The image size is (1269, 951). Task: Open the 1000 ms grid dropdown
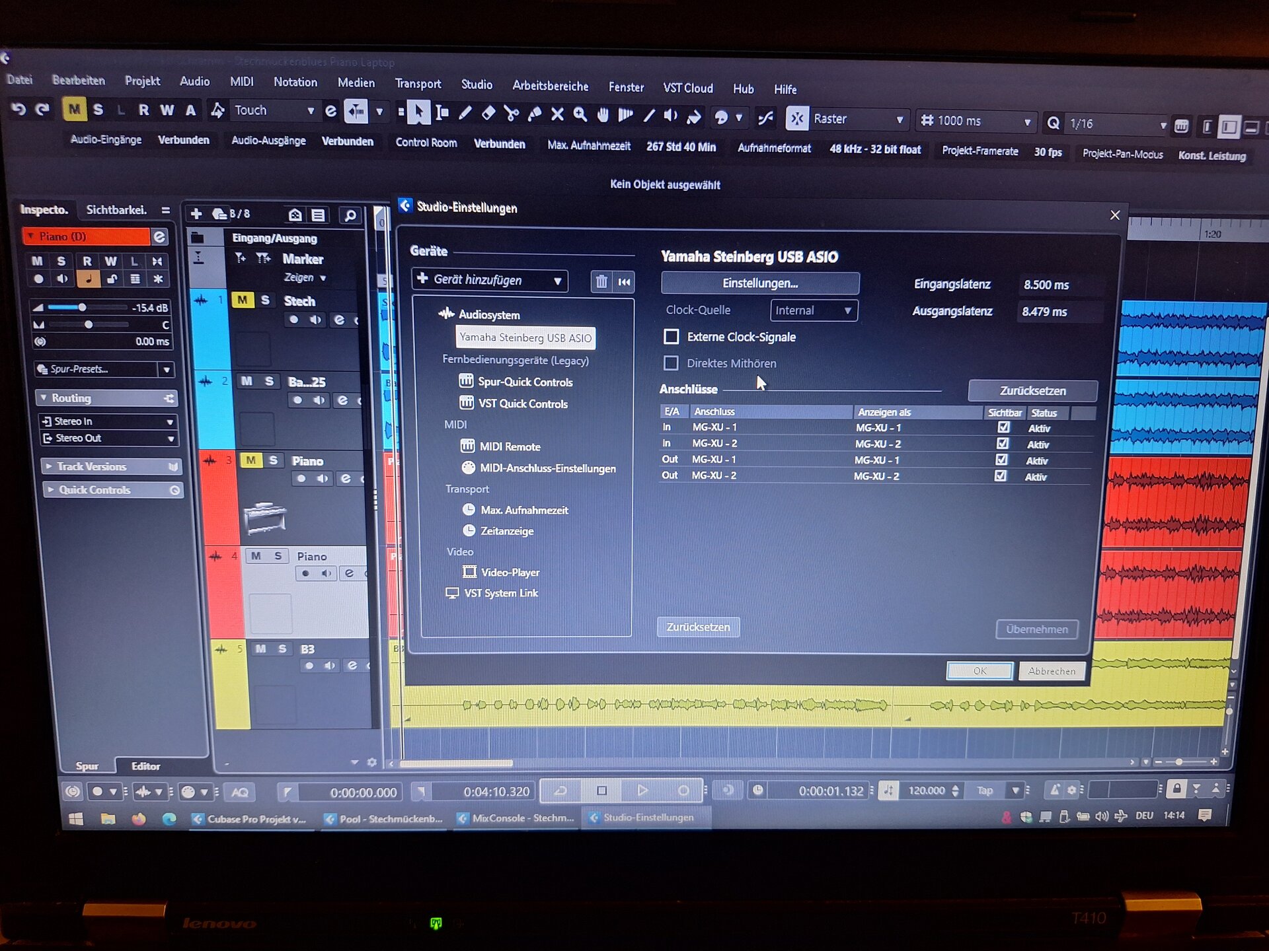(976, 121)
